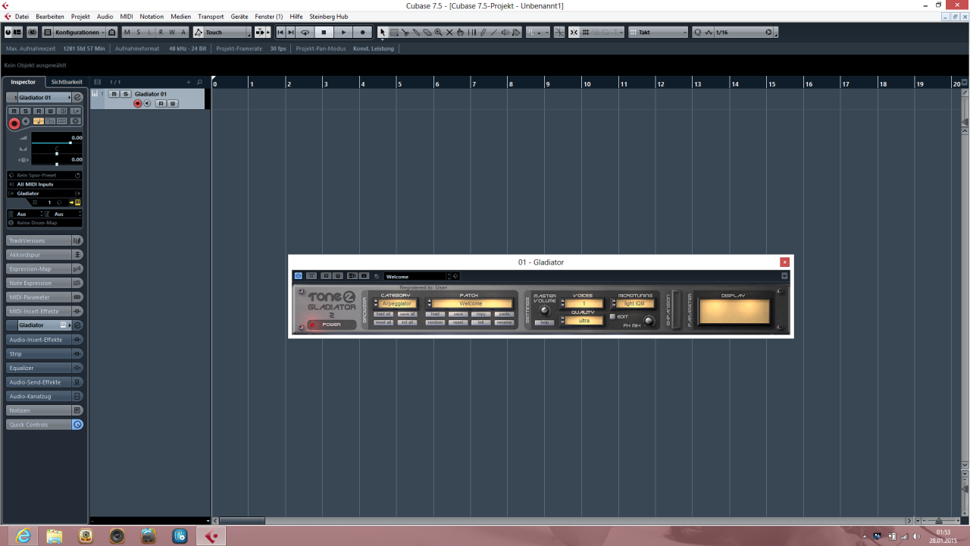Toggle Inspector Mute button
970x546 pixels.
tap(14, 111)
